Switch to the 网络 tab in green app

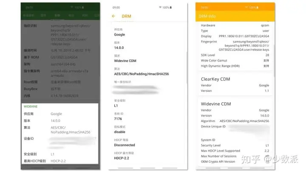(85, 15)
